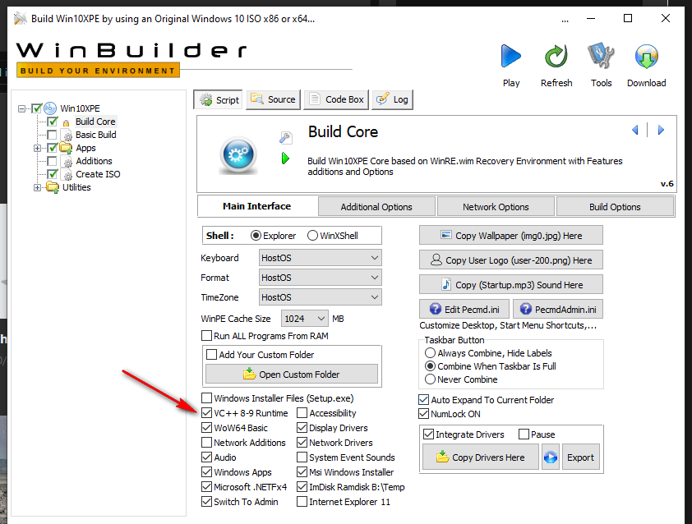Click the Export button
Screen dimensions: 692x524
pos(580,457)
